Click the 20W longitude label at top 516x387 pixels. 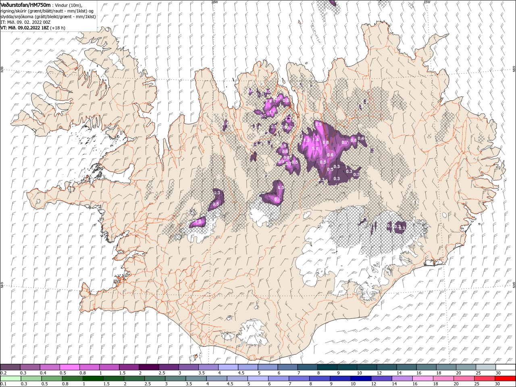coord(214,2)
